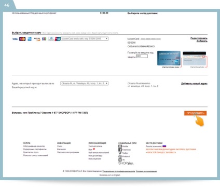Viewport: 220px width, 187px height.
Task: Change the Russia delivery country flag
Action: [164, 146]
